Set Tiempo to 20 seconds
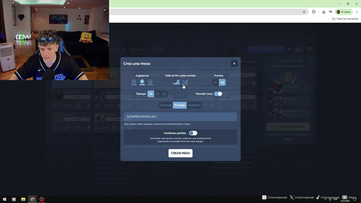 157,94
